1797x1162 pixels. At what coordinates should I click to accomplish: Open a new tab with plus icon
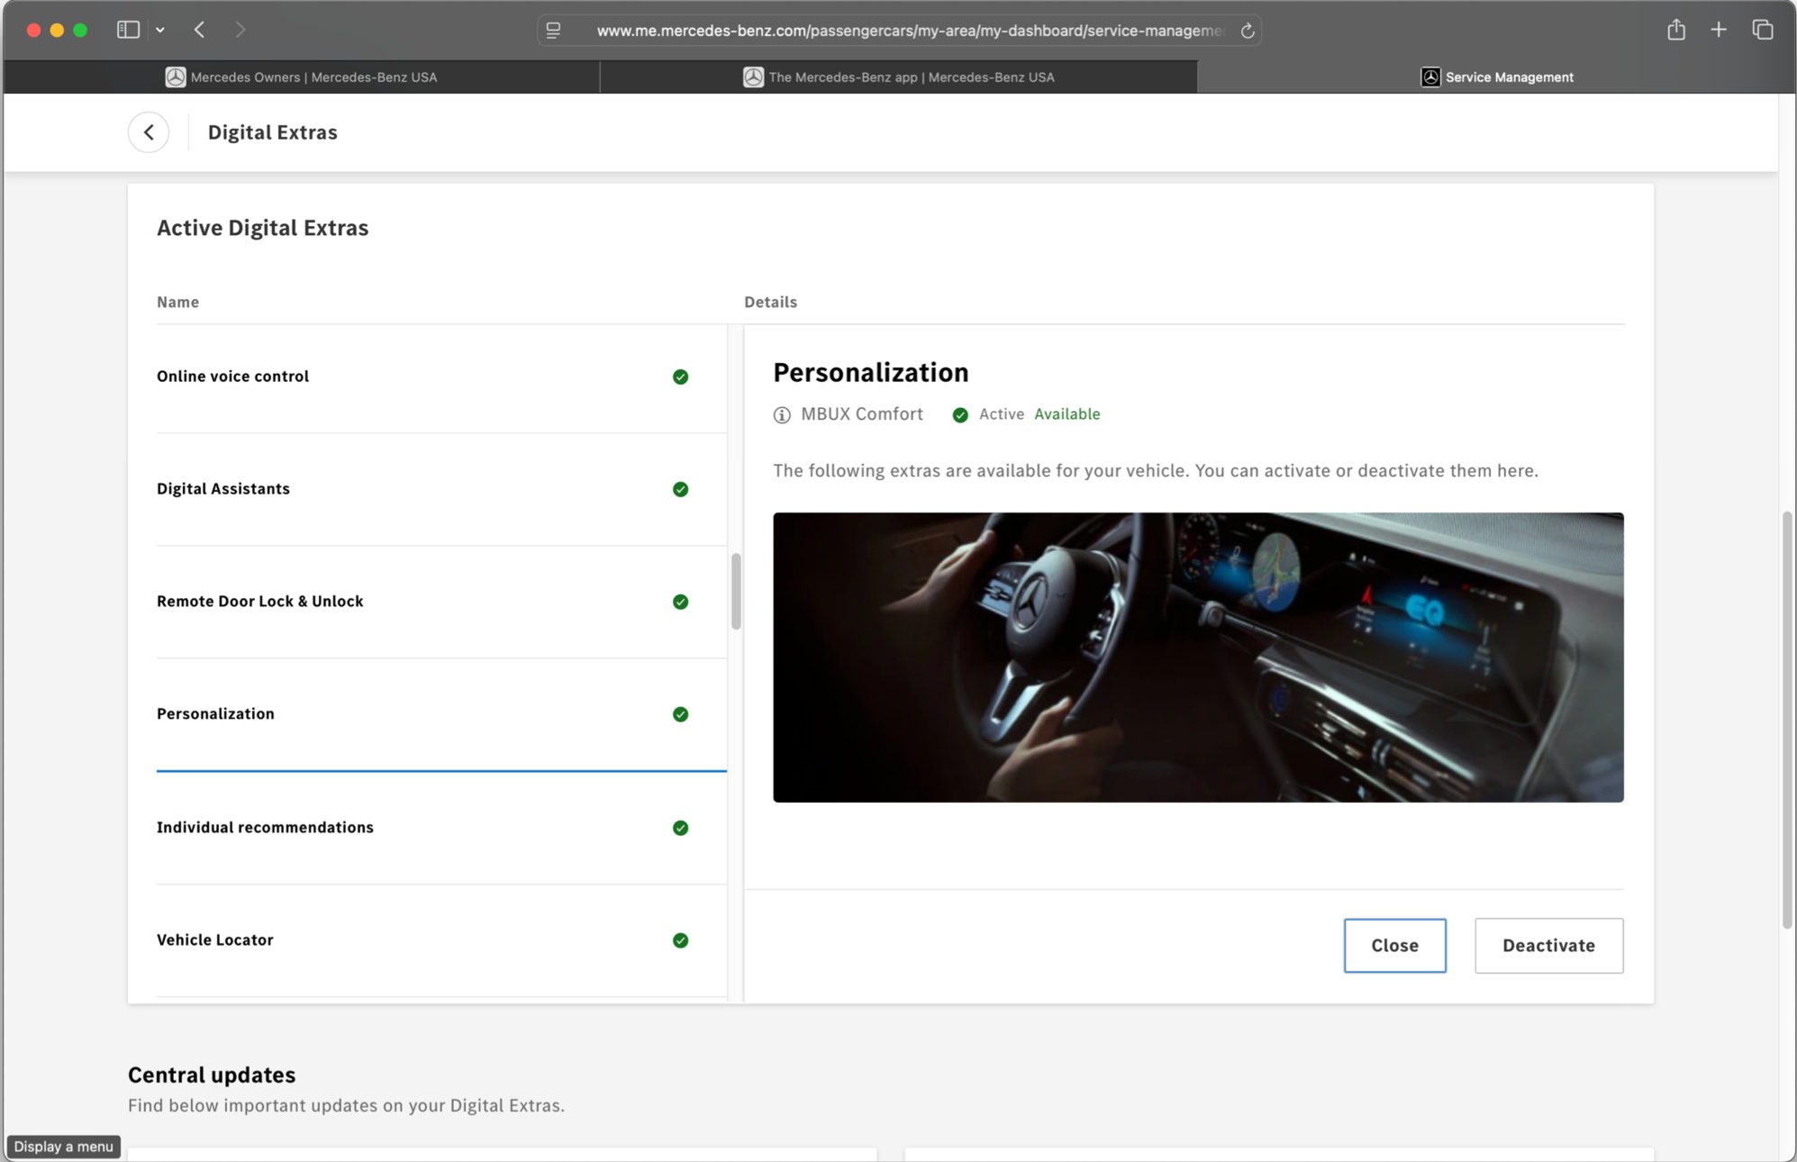[x=1719, y=30]
